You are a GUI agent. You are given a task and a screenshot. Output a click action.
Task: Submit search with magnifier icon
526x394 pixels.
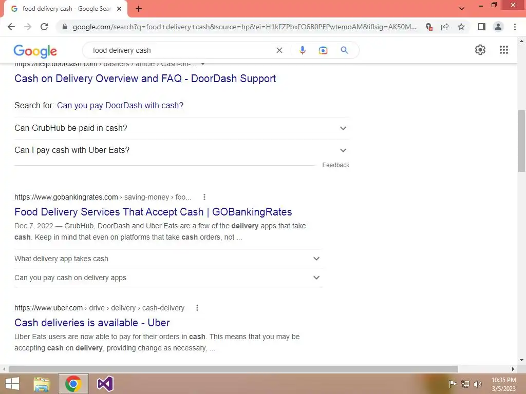click(x=344, y=50)
